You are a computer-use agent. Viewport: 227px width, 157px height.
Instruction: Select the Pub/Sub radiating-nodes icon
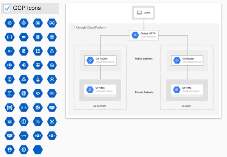click(52, 79)
